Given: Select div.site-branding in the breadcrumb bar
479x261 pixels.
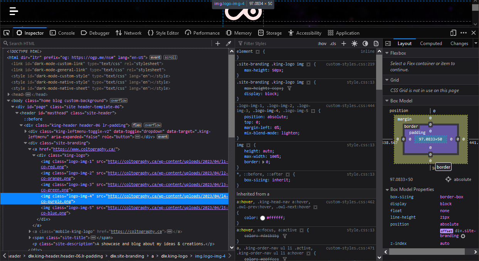Looking at the screenshot, I should [127, 256].
